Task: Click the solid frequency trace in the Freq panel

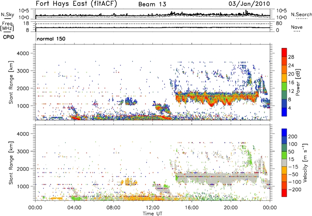Action: coord(153,27)
